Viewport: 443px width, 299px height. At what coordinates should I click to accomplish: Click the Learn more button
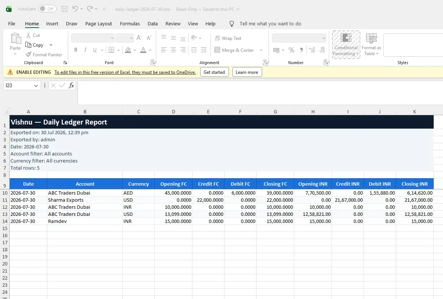coord(247,72)
